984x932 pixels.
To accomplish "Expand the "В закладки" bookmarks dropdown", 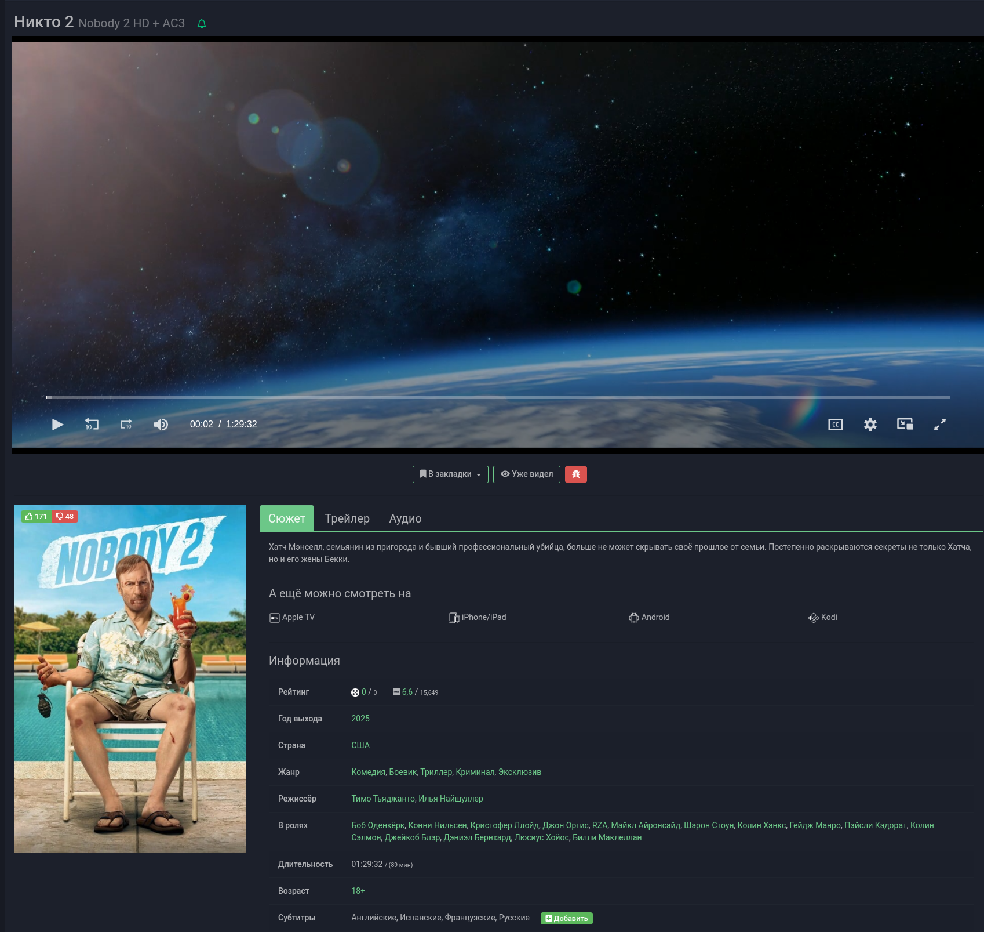I will (x=450, y=474).
